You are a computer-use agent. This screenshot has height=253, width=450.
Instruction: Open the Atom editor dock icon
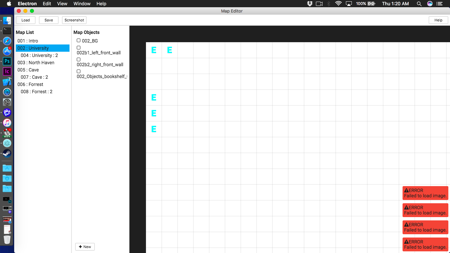7,143
